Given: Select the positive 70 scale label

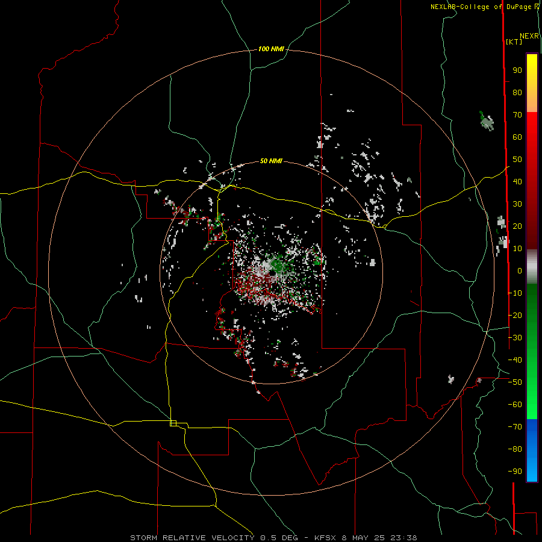Looking at the screenshot, I should point(517,115).
